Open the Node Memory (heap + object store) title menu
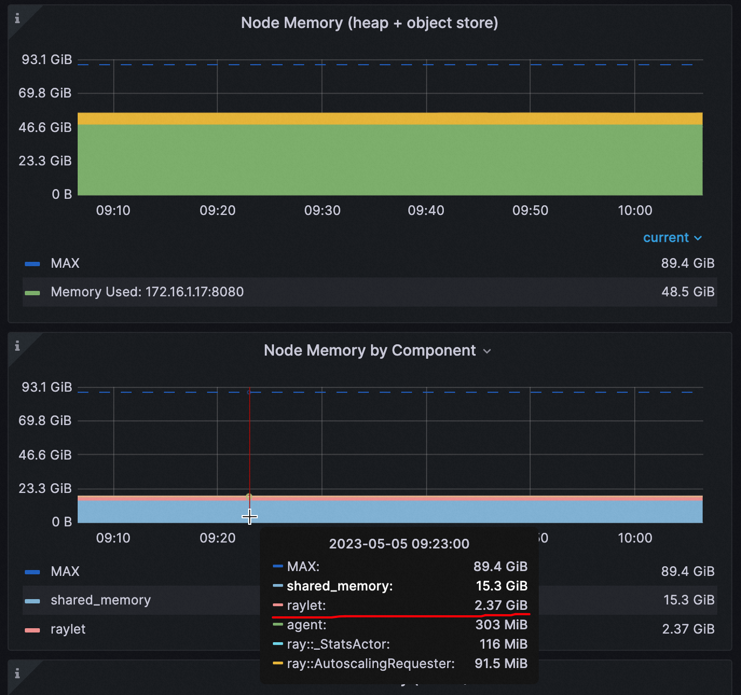The width and height of the screenshot is (741, 695). pos(370,23)
